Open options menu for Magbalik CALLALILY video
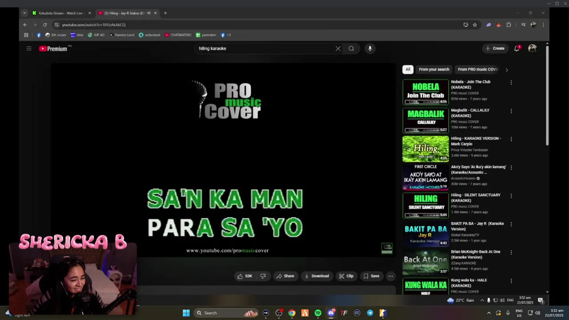 click(511, 111)
